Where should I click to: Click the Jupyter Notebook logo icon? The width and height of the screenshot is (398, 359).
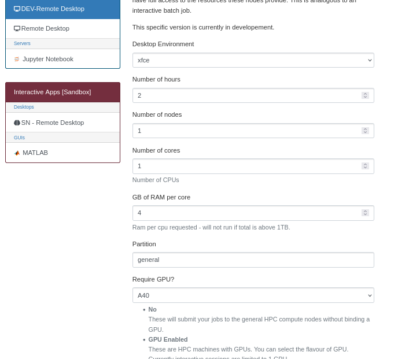pyautogui.click(x=17, y=59)
